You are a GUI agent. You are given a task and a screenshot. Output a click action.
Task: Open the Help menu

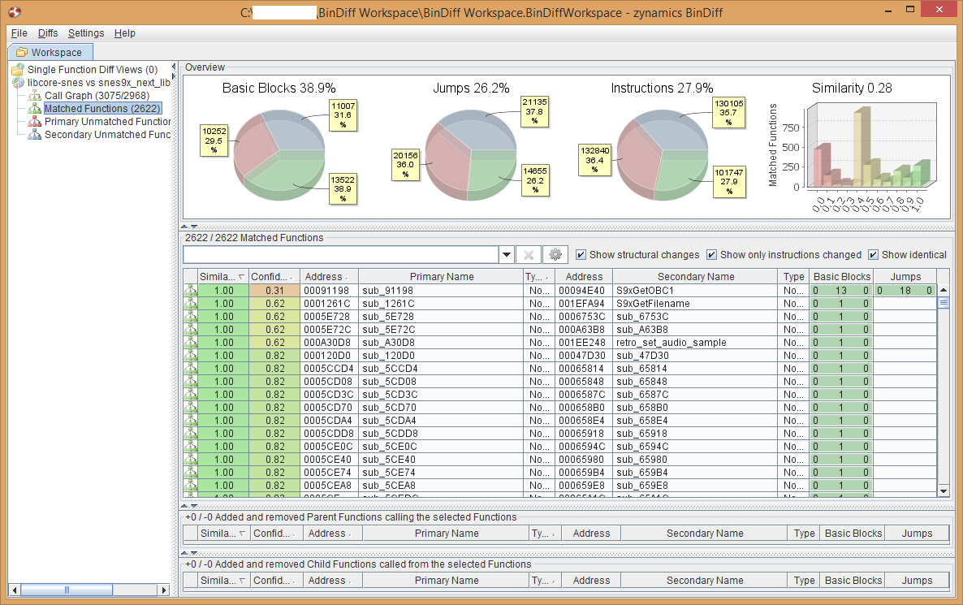tap(125, 33)
